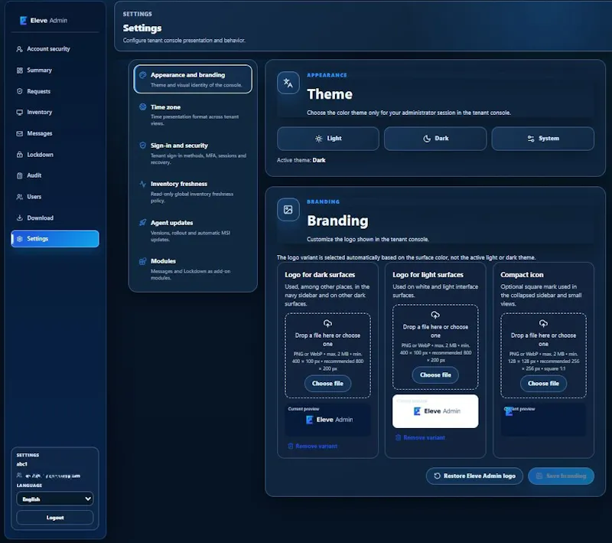This screenshot has width=612, height=543.
Task: Switch to Inventory freshness settings
Action: pos(193,191)
